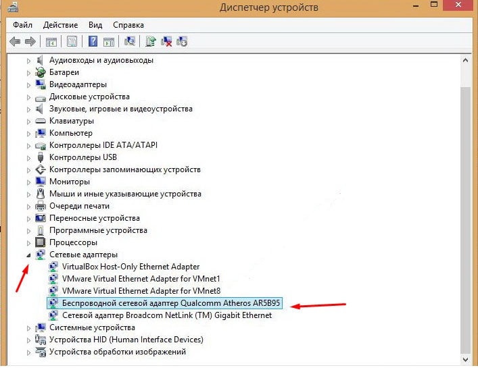Open the Help question-mark toolbar icon
The image size is (478, 370).
(x=93, y=41)
